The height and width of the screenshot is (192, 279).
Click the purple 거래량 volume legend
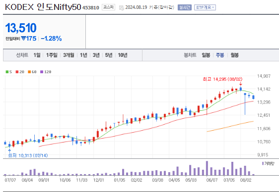click(268, 163)
